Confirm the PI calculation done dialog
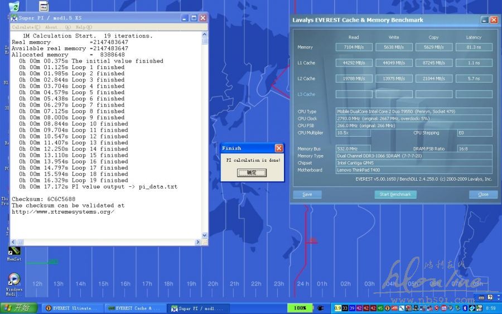The width and height of the screenshot is (502, 314). (252, 173)
